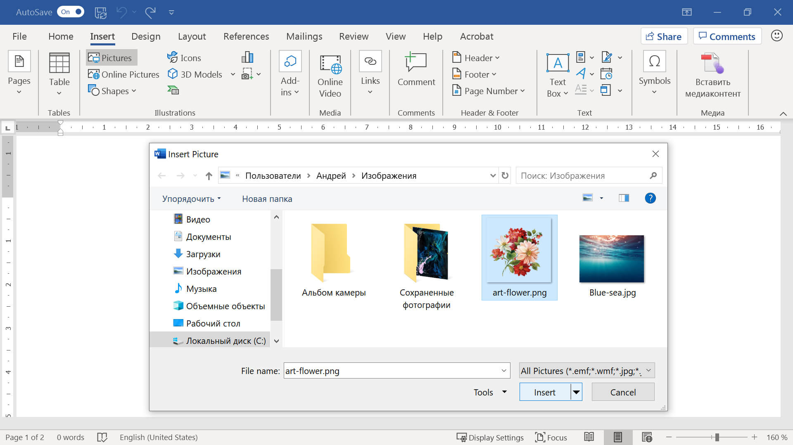Switch to the Design tab

coord(146,36)
